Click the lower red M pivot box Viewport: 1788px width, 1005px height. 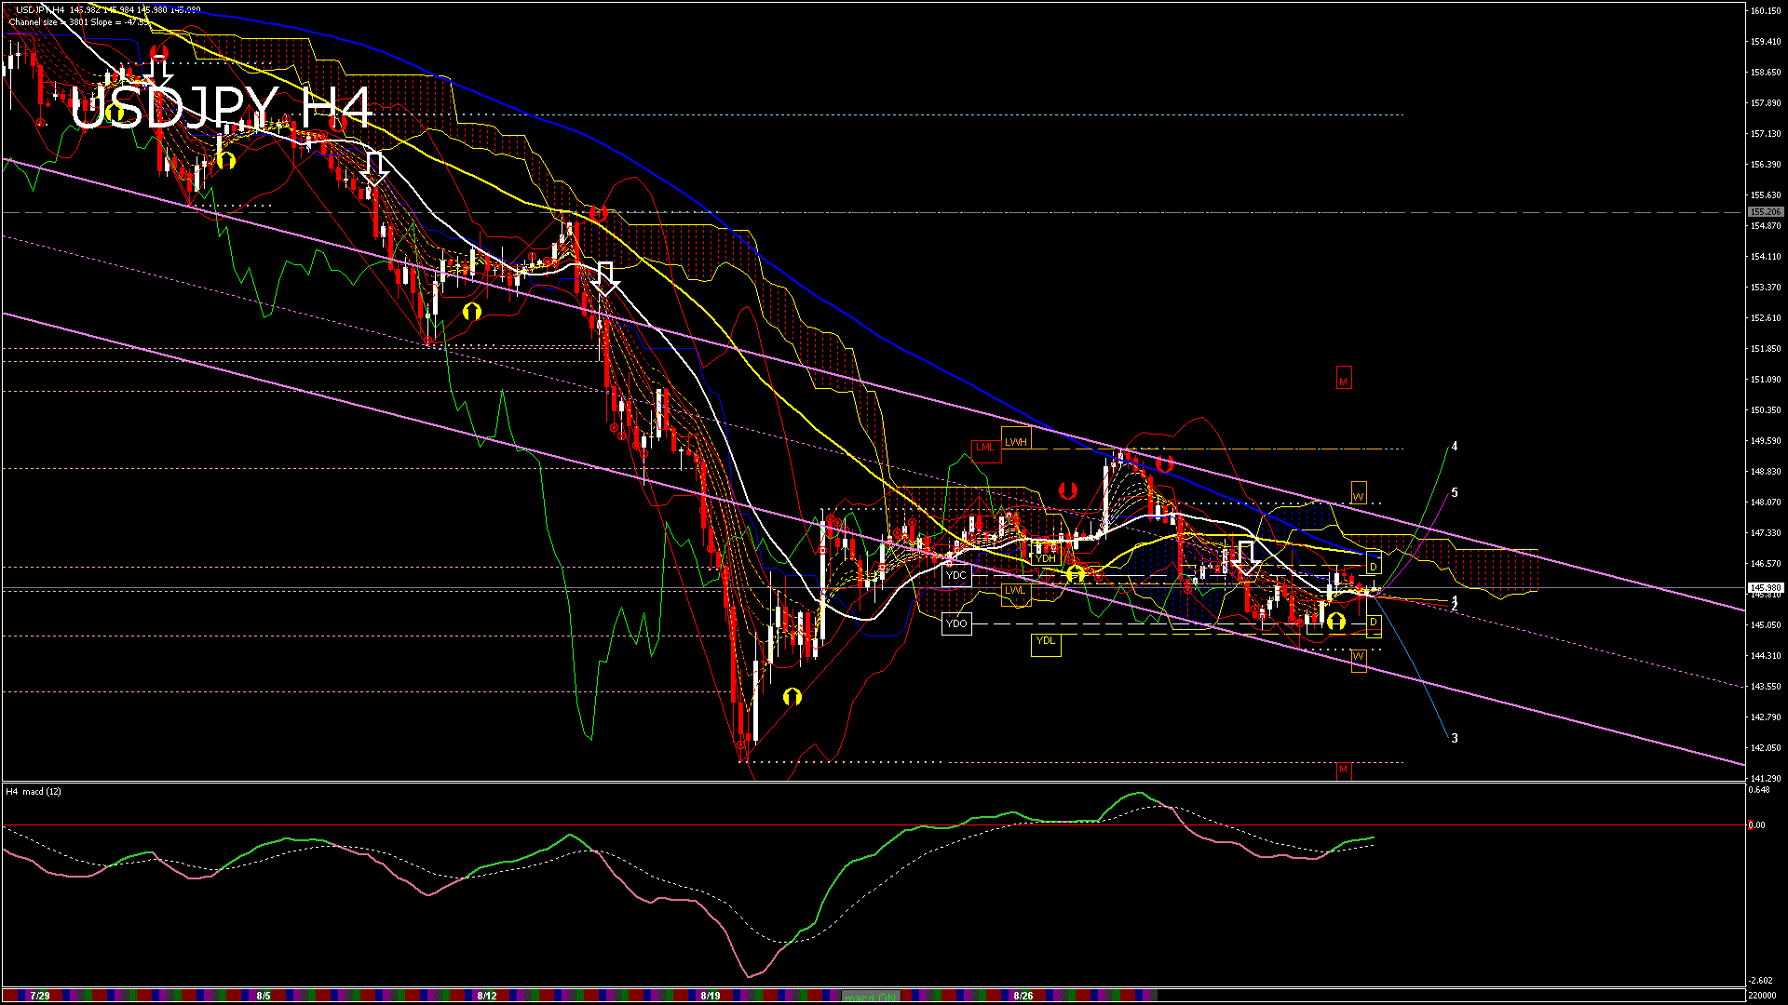pyautogui.click(x=1344, y=770)
